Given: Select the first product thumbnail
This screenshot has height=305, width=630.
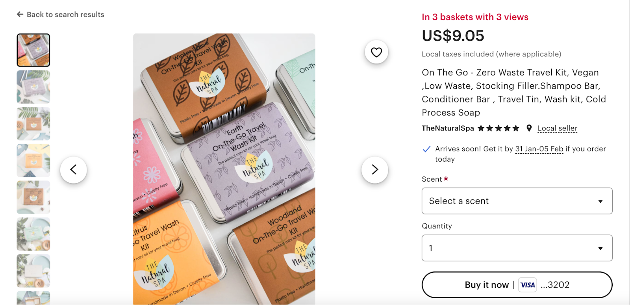Looking at the screenshot, I should coord(33,50).
